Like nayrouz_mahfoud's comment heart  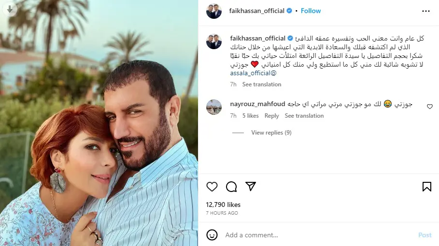point(430,107)
